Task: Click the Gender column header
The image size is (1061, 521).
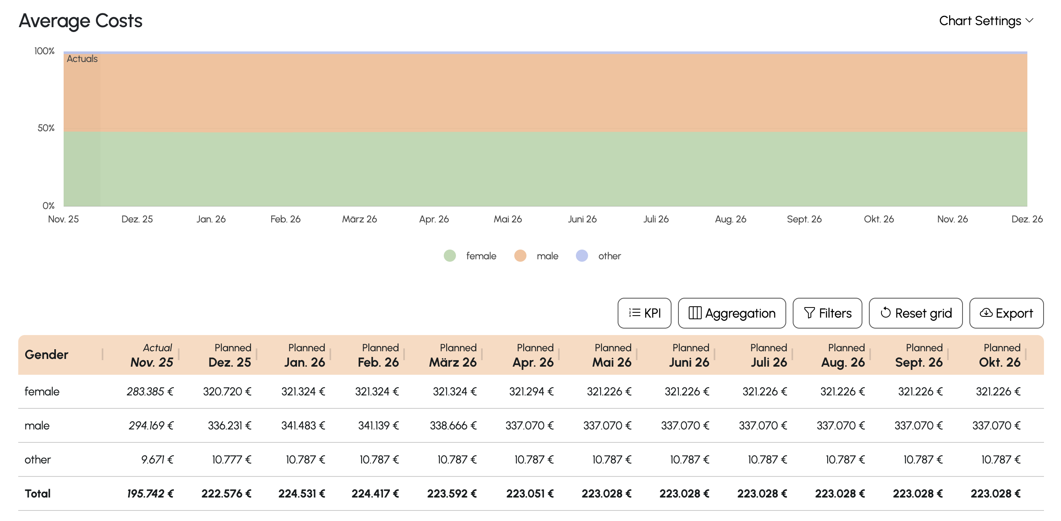Action: coord(47,354)
